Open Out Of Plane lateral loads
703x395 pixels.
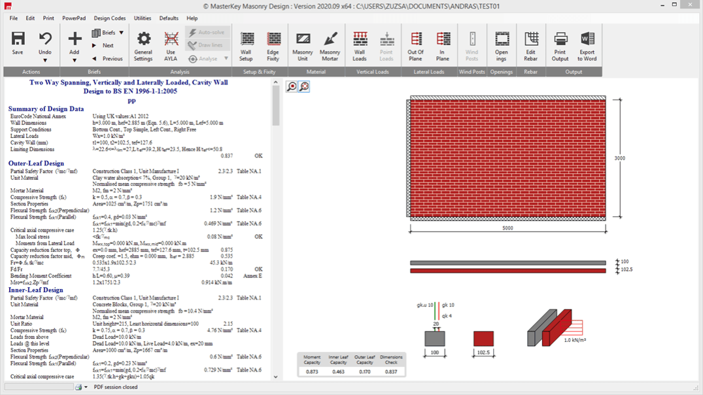point(415,46)
